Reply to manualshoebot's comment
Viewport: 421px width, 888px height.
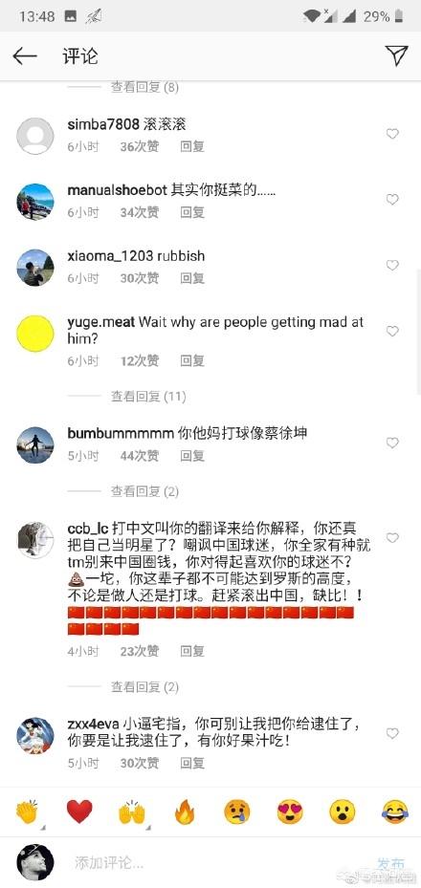coord(192,212)
